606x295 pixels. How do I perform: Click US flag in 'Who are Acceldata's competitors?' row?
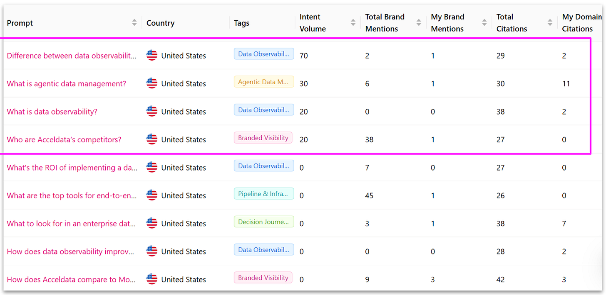pos(152,139)
